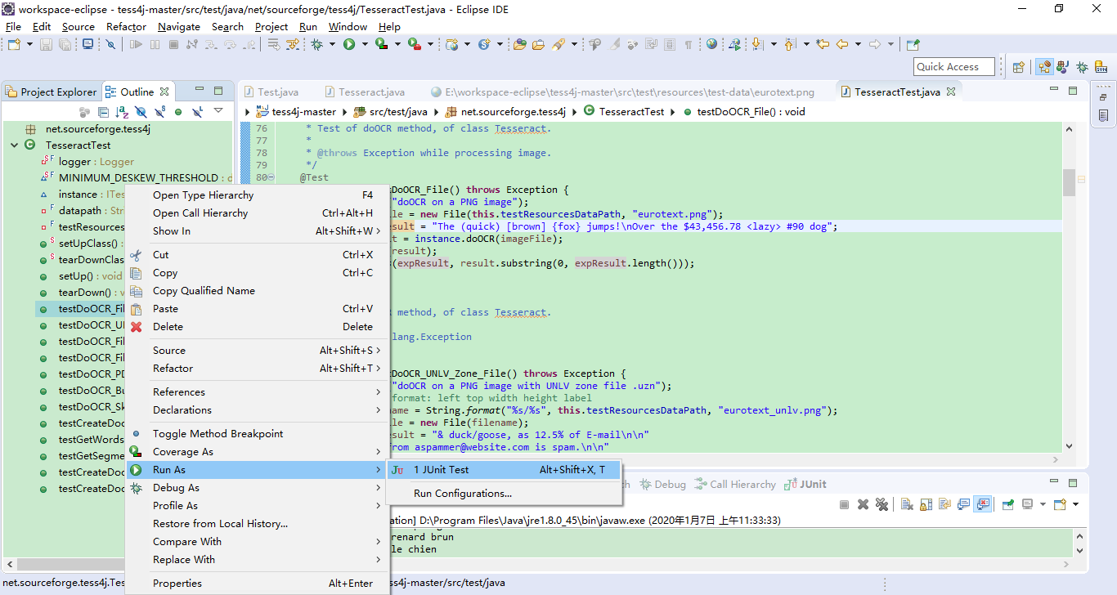Toggle Hide Non-Public Members in Outline
1117x595 pixels.
(177, 111)
